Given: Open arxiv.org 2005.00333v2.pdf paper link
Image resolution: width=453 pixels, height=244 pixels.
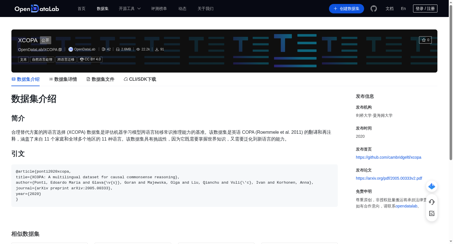Looking at the screenshot, I should (x=389, y=178).
